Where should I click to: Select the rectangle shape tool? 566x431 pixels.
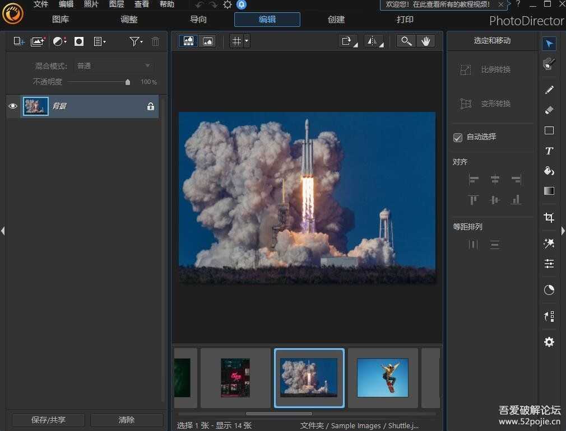[x=549, y=130]
